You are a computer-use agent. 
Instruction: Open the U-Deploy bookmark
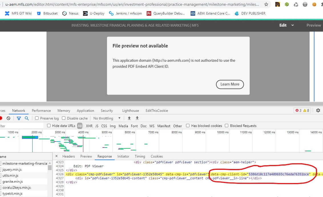tap(94, 13)
